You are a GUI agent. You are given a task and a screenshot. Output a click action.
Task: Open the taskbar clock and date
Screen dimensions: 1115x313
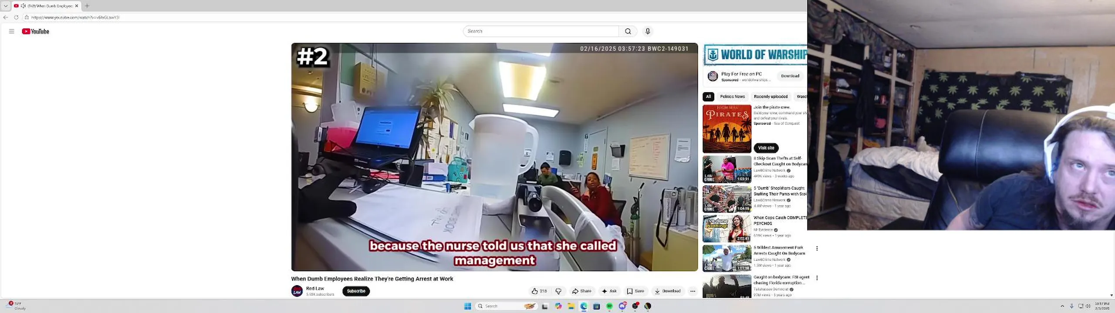click(x=1102, y=306)
